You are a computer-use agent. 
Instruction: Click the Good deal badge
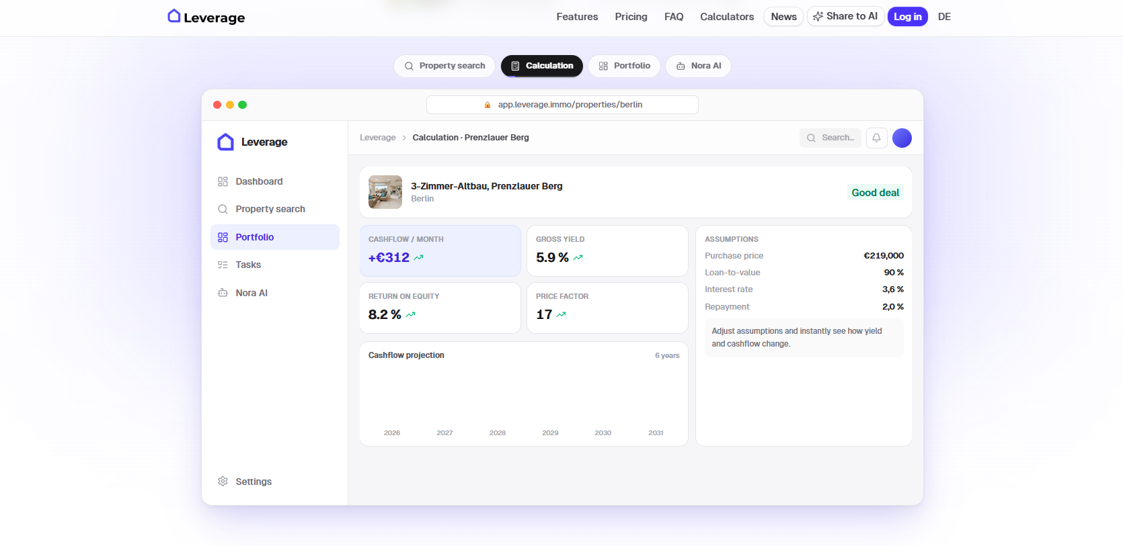tap(875, 193)
